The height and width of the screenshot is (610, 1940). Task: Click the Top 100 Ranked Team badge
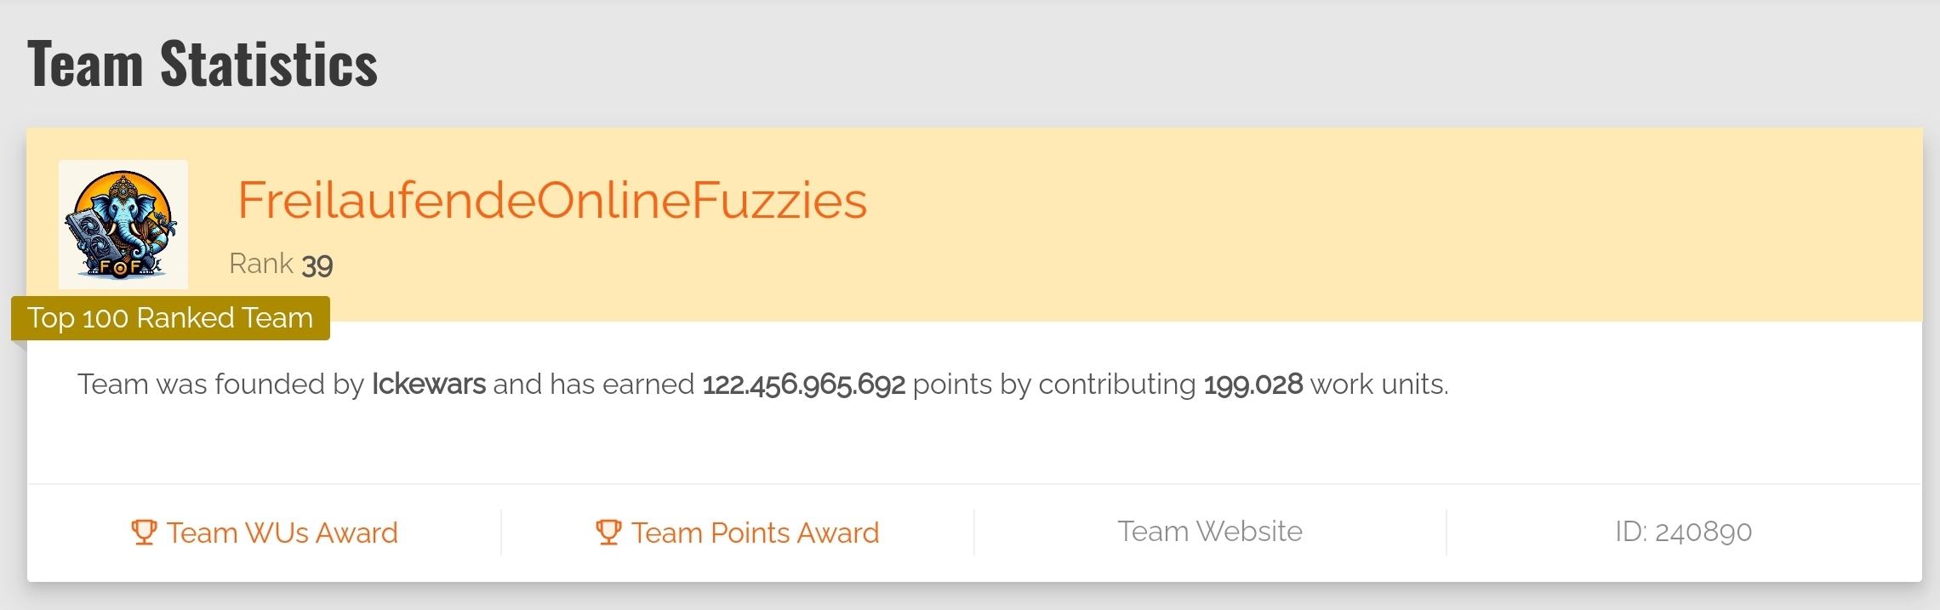point(170,318)
